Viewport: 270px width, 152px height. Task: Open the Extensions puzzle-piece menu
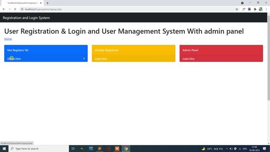[255, 9]
